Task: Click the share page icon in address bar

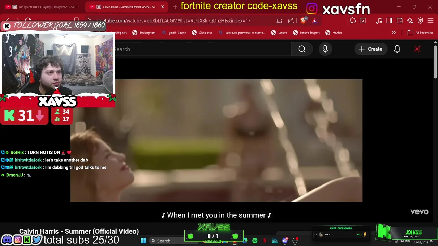Action: click(x=291, y=20)
